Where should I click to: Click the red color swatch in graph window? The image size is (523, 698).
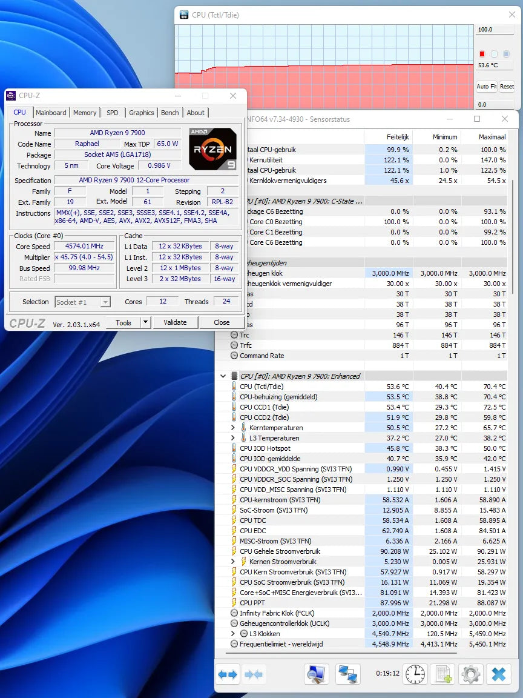[482, 54]
